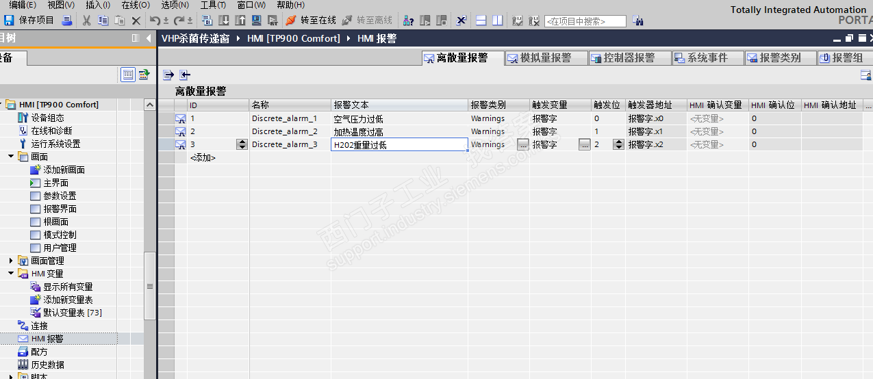
Task: Toggle project tree details view icon
Action: coord(128,75)
